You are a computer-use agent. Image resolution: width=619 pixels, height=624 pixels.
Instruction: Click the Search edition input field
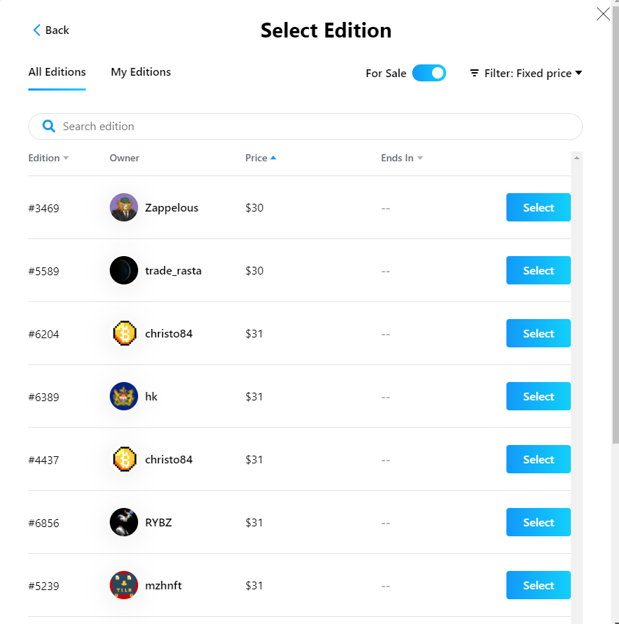[x=305, y=127]
